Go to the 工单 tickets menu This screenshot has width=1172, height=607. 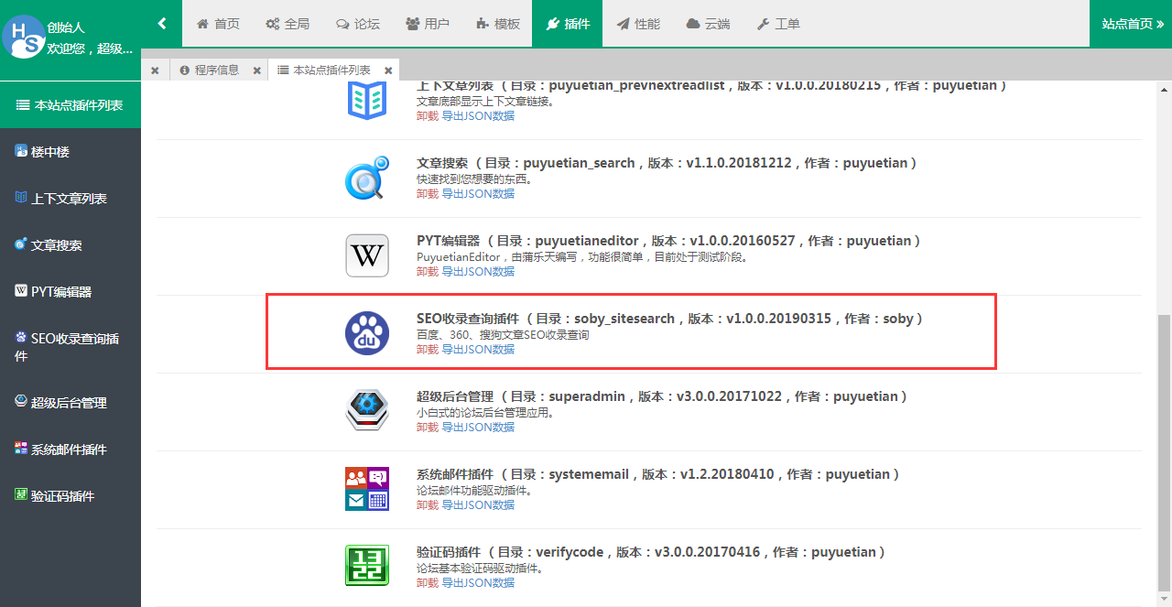pyautogui.click(x=778, y=24)
